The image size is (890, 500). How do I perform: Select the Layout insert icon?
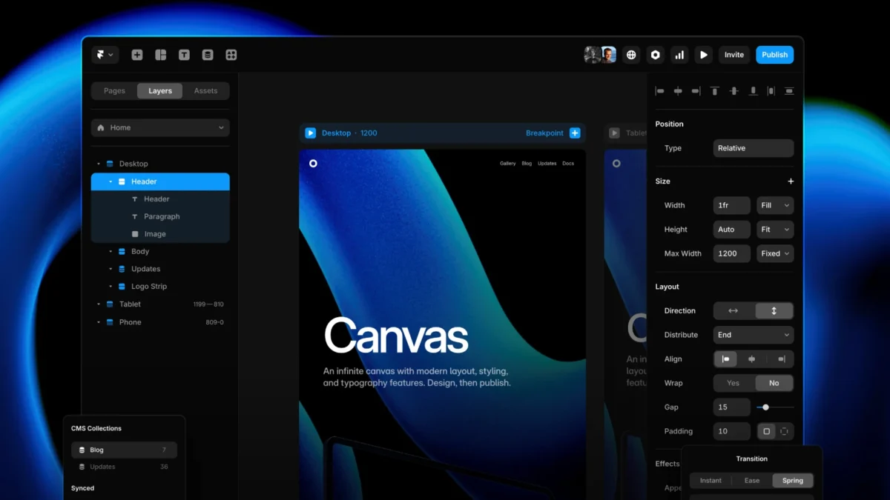click(x=160, y=54)
